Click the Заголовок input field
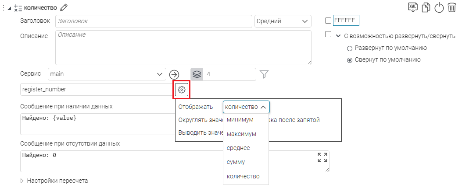Viewport: 462px width, 188px height. (x=153, y=21)
